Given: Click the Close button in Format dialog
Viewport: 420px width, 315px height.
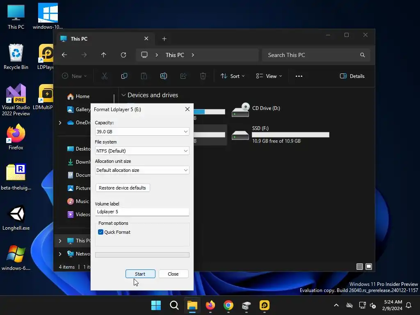Looking at the screenshot, I should (173, 274).
